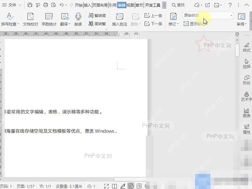Click the 拼写检查 spell check icon
The height and width of the screenshot is (189, 252).
click(10, 16)
